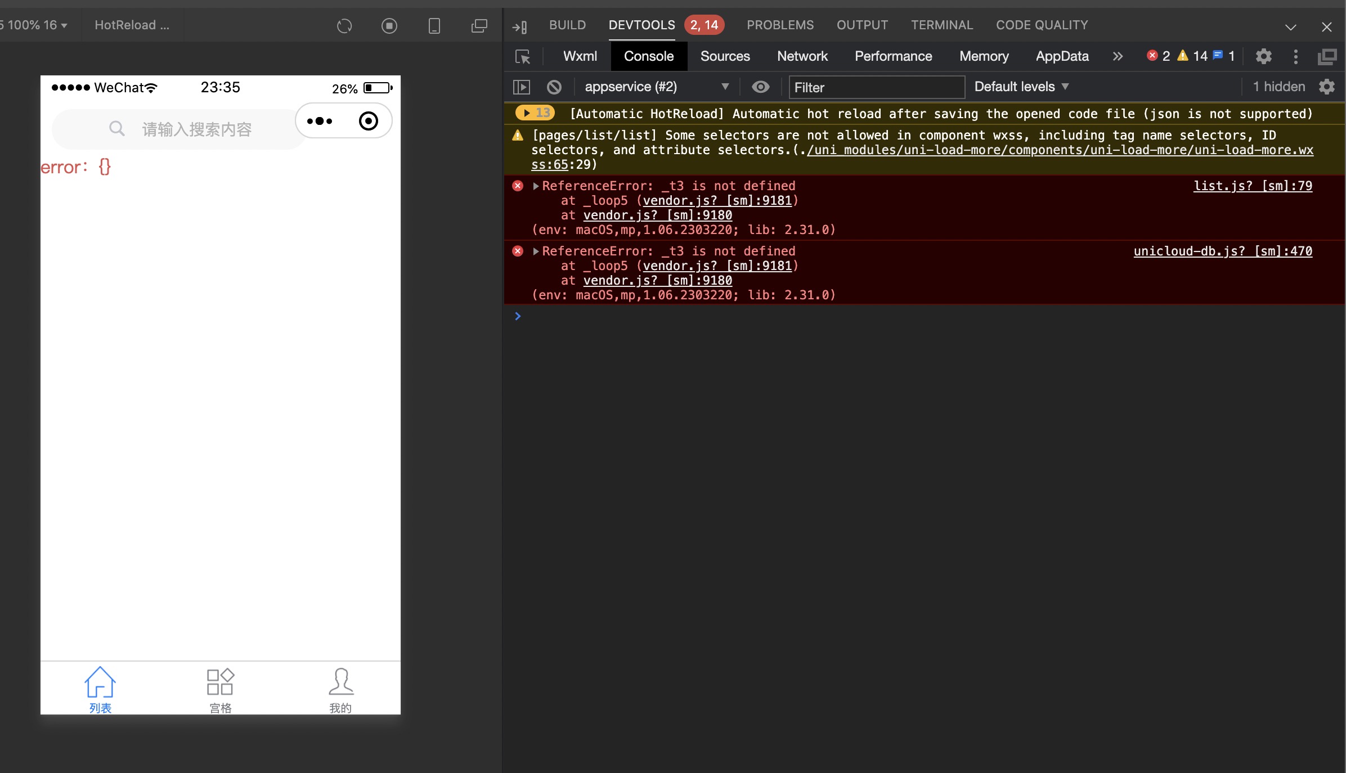
Task: Click the inspect element selector icon
Action: tap(523, 57)
